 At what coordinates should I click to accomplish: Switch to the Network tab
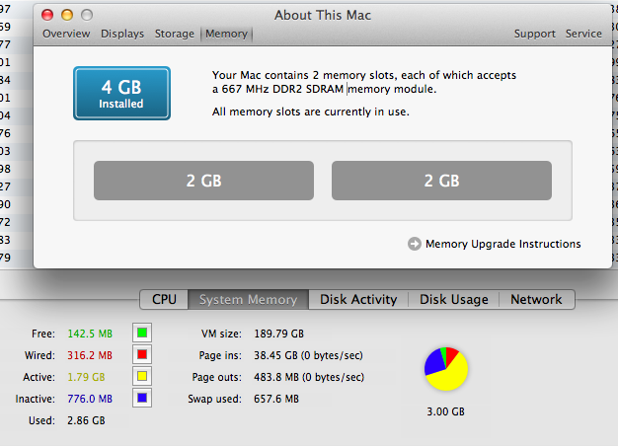click(536, 299)
